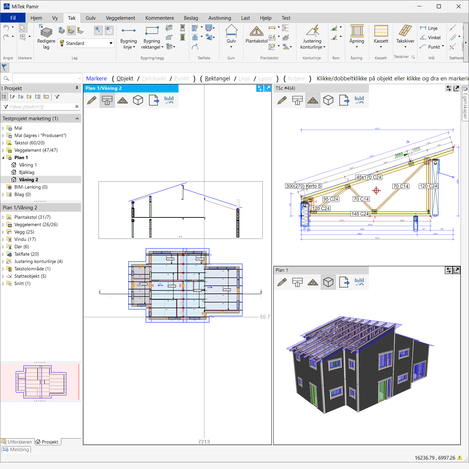Viewport: 469px width, 469px height.
Task: Click pencil edit icon in T5c #4(4) pane
Action: 282,100
